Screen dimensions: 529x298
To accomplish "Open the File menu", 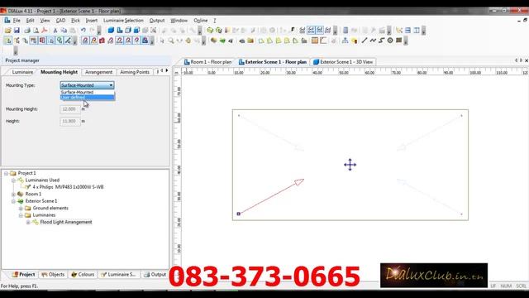I will 17,21.
